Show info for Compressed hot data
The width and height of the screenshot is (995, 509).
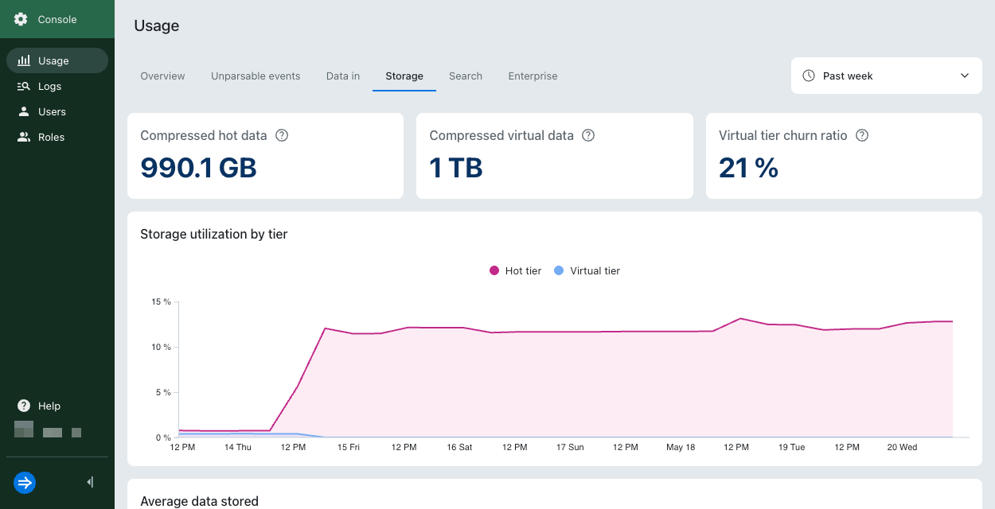pyautogui.click(x=282, y=135)
